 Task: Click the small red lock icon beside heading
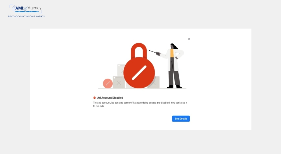(x=94, y=97)
